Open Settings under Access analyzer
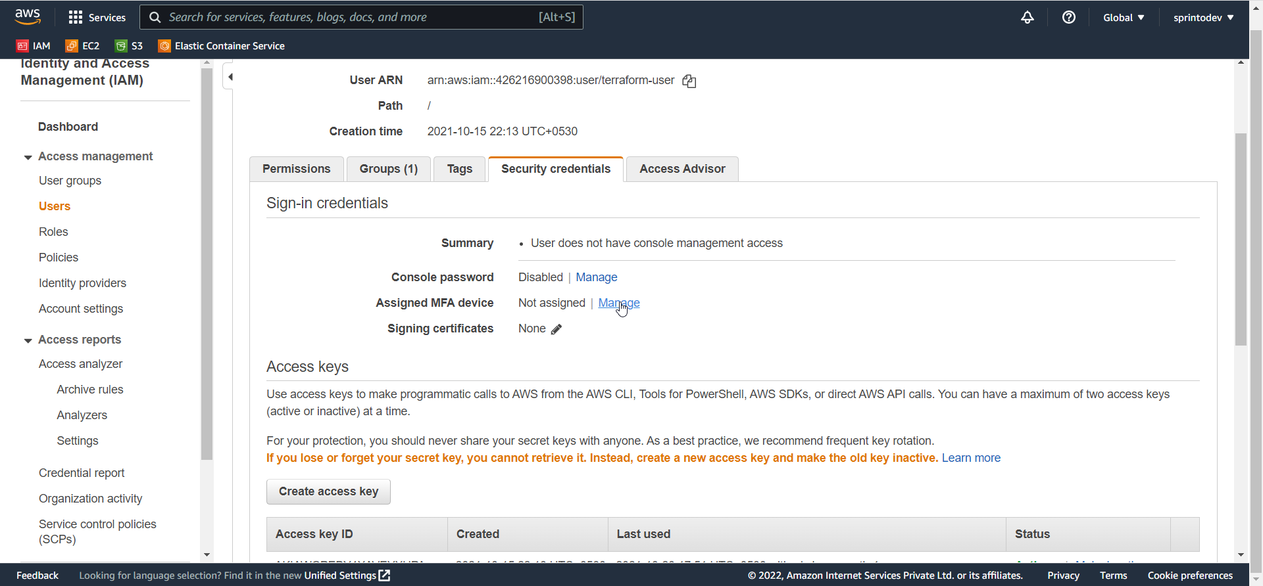The height and width of the screenshot is (586, 1263). [78, 441]
